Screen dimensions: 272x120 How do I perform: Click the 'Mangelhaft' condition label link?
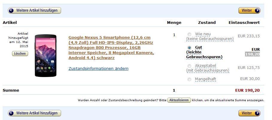[205, 79]
